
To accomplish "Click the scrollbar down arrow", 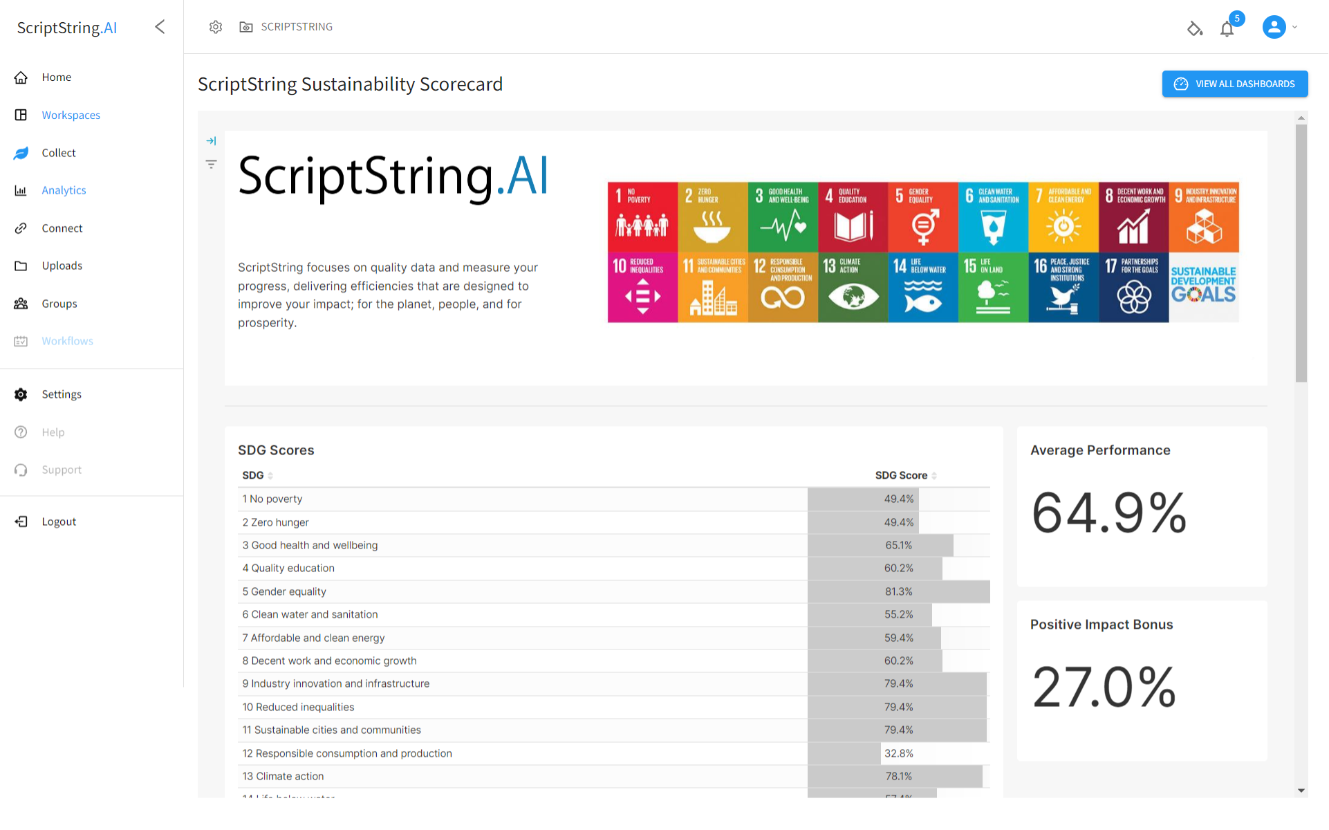I will pos(1301,791).
